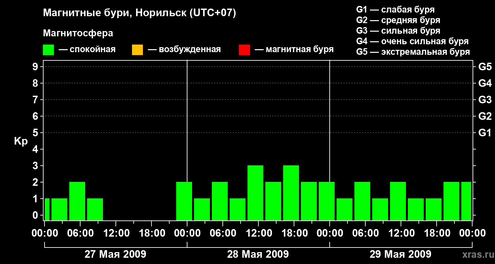Click the Kp 2 bar at 06:00 on 27 Мая
Viewport: 495px width, 264px height.
coord(77,201)
